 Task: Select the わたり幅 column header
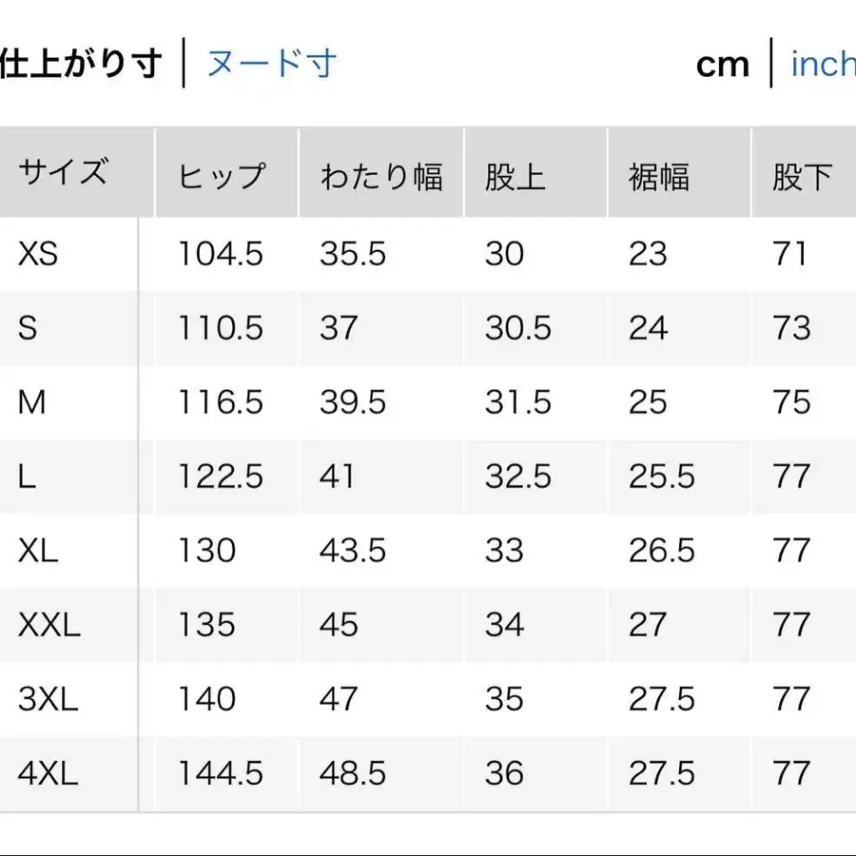[x=380, y=173]
